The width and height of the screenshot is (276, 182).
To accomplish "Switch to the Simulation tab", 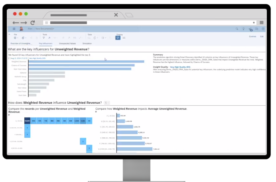I will tap(87, 43).
